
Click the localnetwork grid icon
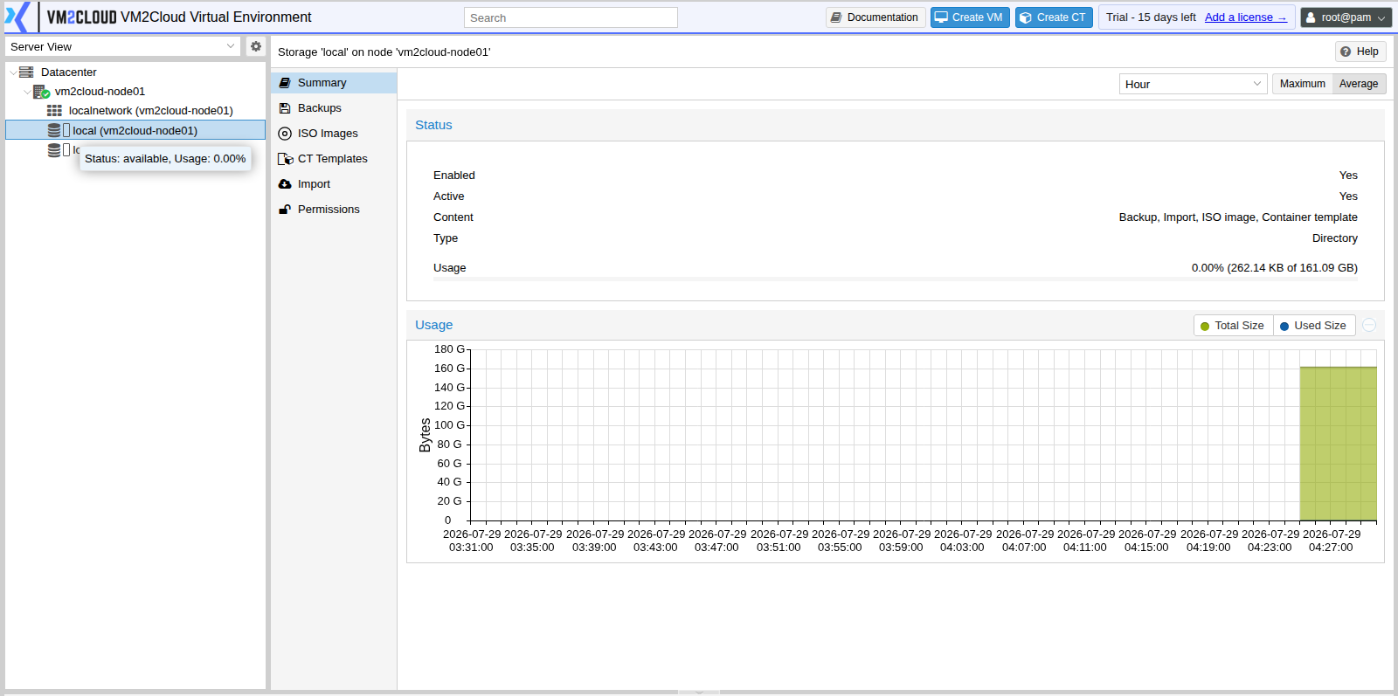(54, 111)
